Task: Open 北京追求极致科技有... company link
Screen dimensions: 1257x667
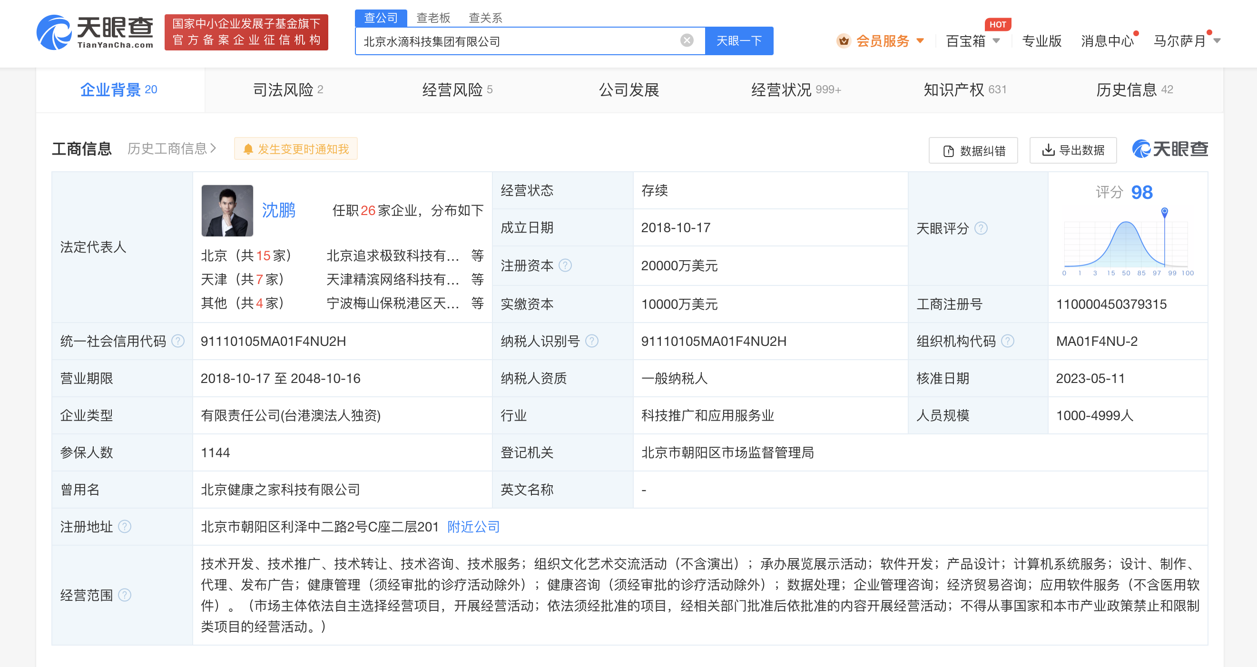Action: coord(393,255)
